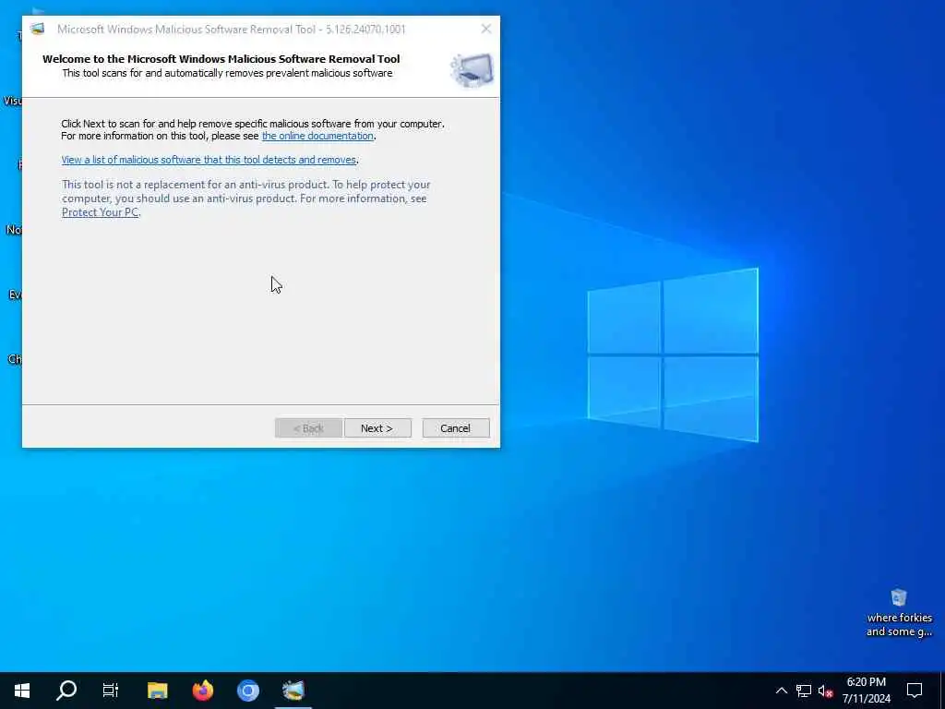Open the online documentation link
The width and height of the screenshot is (945, 709).
(317, 136)
